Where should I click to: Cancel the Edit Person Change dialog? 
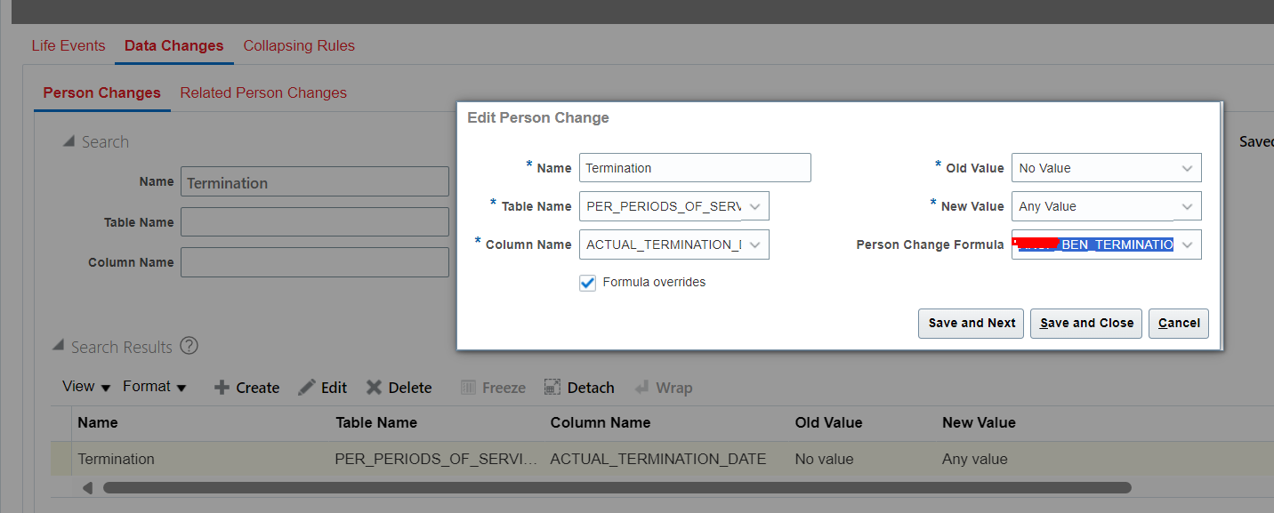pyautogui.click(x=1179, y=323)
